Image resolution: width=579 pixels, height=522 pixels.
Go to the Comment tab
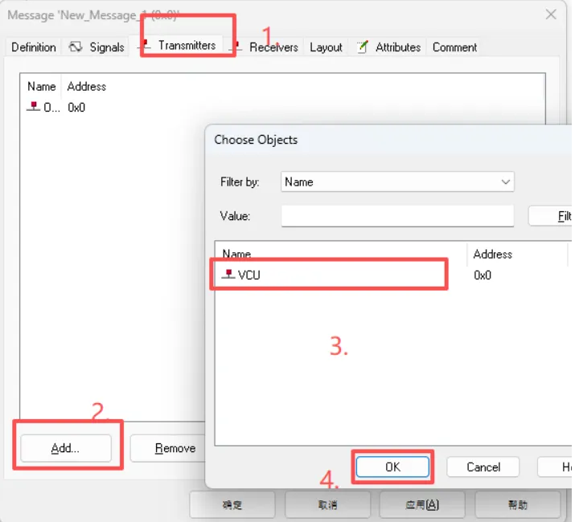point(454,47)
